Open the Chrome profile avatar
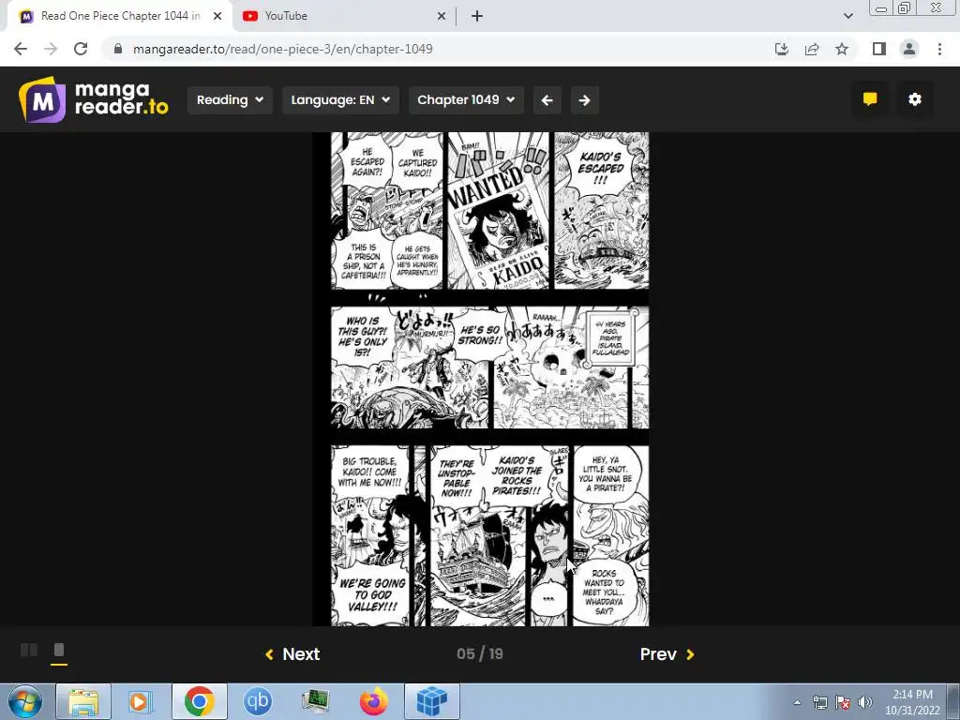 coord(909,49)
